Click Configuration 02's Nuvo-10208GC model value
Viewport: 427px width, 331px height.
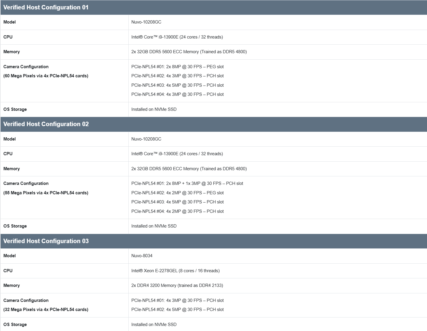tap(146, 139)
